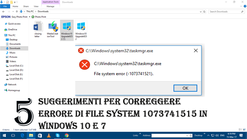Select the MediaCreationTool installer icon
Image resolution: width=247 pixels, height=139 pixels.
pos(52,30)
